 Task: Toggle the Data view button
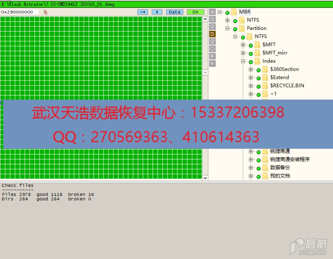pos(174,12)
